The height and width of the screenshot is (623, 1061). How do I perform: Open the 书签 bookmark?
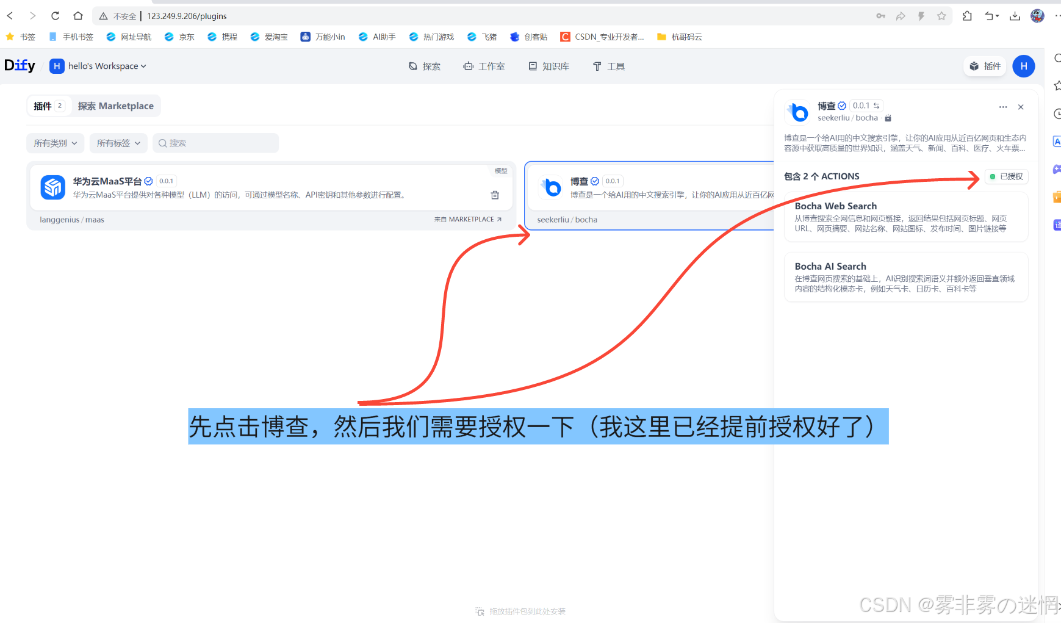[x=21, y=37]
